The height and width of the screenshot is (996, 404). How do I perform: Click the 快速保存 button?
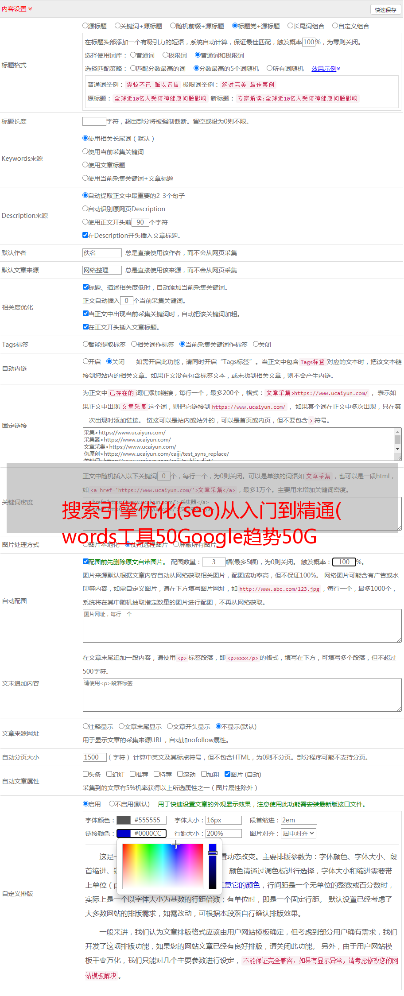pyautogui.click(x=385, y=10)
